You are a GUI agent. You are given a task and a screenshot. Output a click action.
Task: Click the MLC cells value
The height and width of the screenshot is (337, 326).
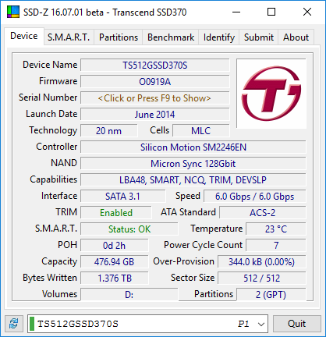pos(201,131)
